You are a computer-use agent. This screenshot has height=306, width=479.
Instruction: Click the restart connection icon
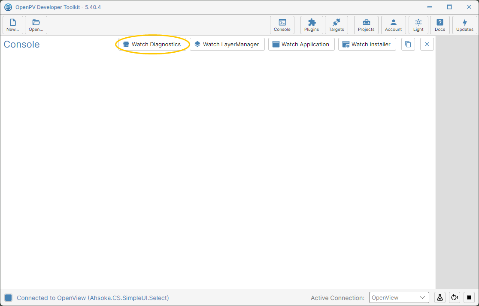[455, 297]
